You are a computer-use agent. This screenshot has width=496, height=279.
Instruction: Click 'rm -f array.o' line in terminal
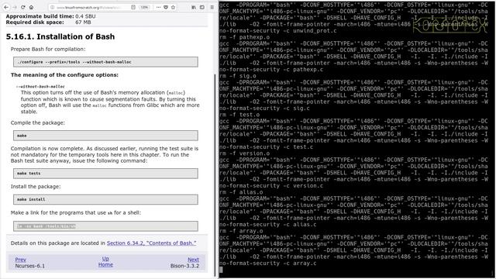[x=241, y=231]
